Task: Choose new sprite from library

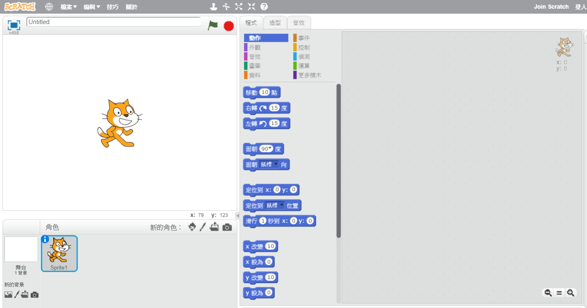Action: pyautogui.click(x=192, y=227)
